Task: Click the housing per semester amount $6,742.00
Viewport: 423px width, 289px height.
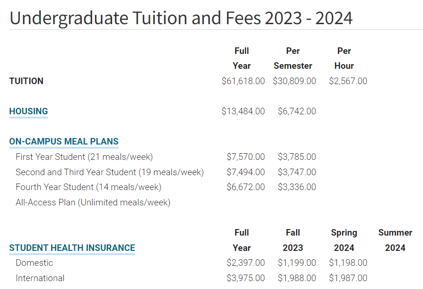Action: click(x=297, y=111)
